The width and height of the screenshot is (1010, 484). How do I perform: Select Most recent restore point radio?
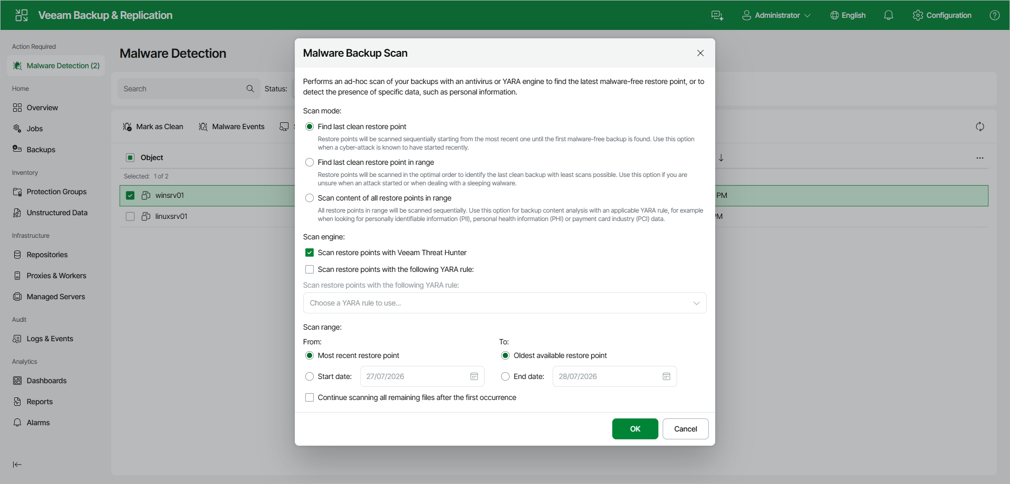(x=310, y=355)
